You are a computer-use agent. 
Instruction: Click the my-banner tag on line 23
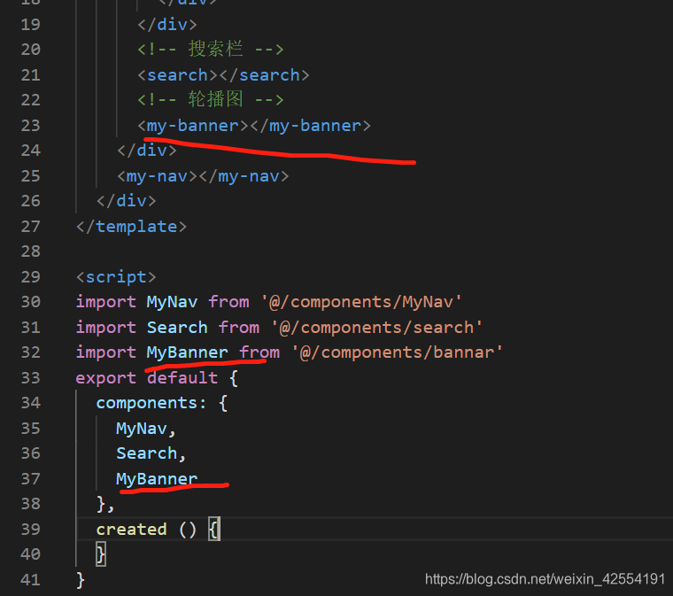(254, 126)
